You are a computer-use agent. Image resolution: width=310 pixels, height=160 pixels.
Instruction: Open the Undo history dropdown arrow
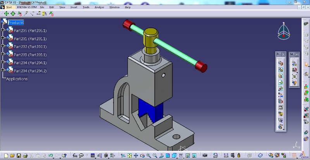pos(53,158)
